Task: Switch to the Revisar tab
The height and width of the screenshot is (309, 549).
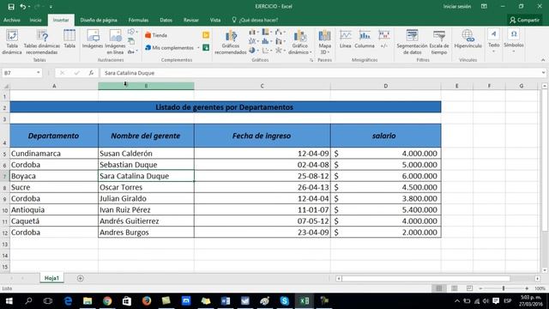Action: [191, 21]
